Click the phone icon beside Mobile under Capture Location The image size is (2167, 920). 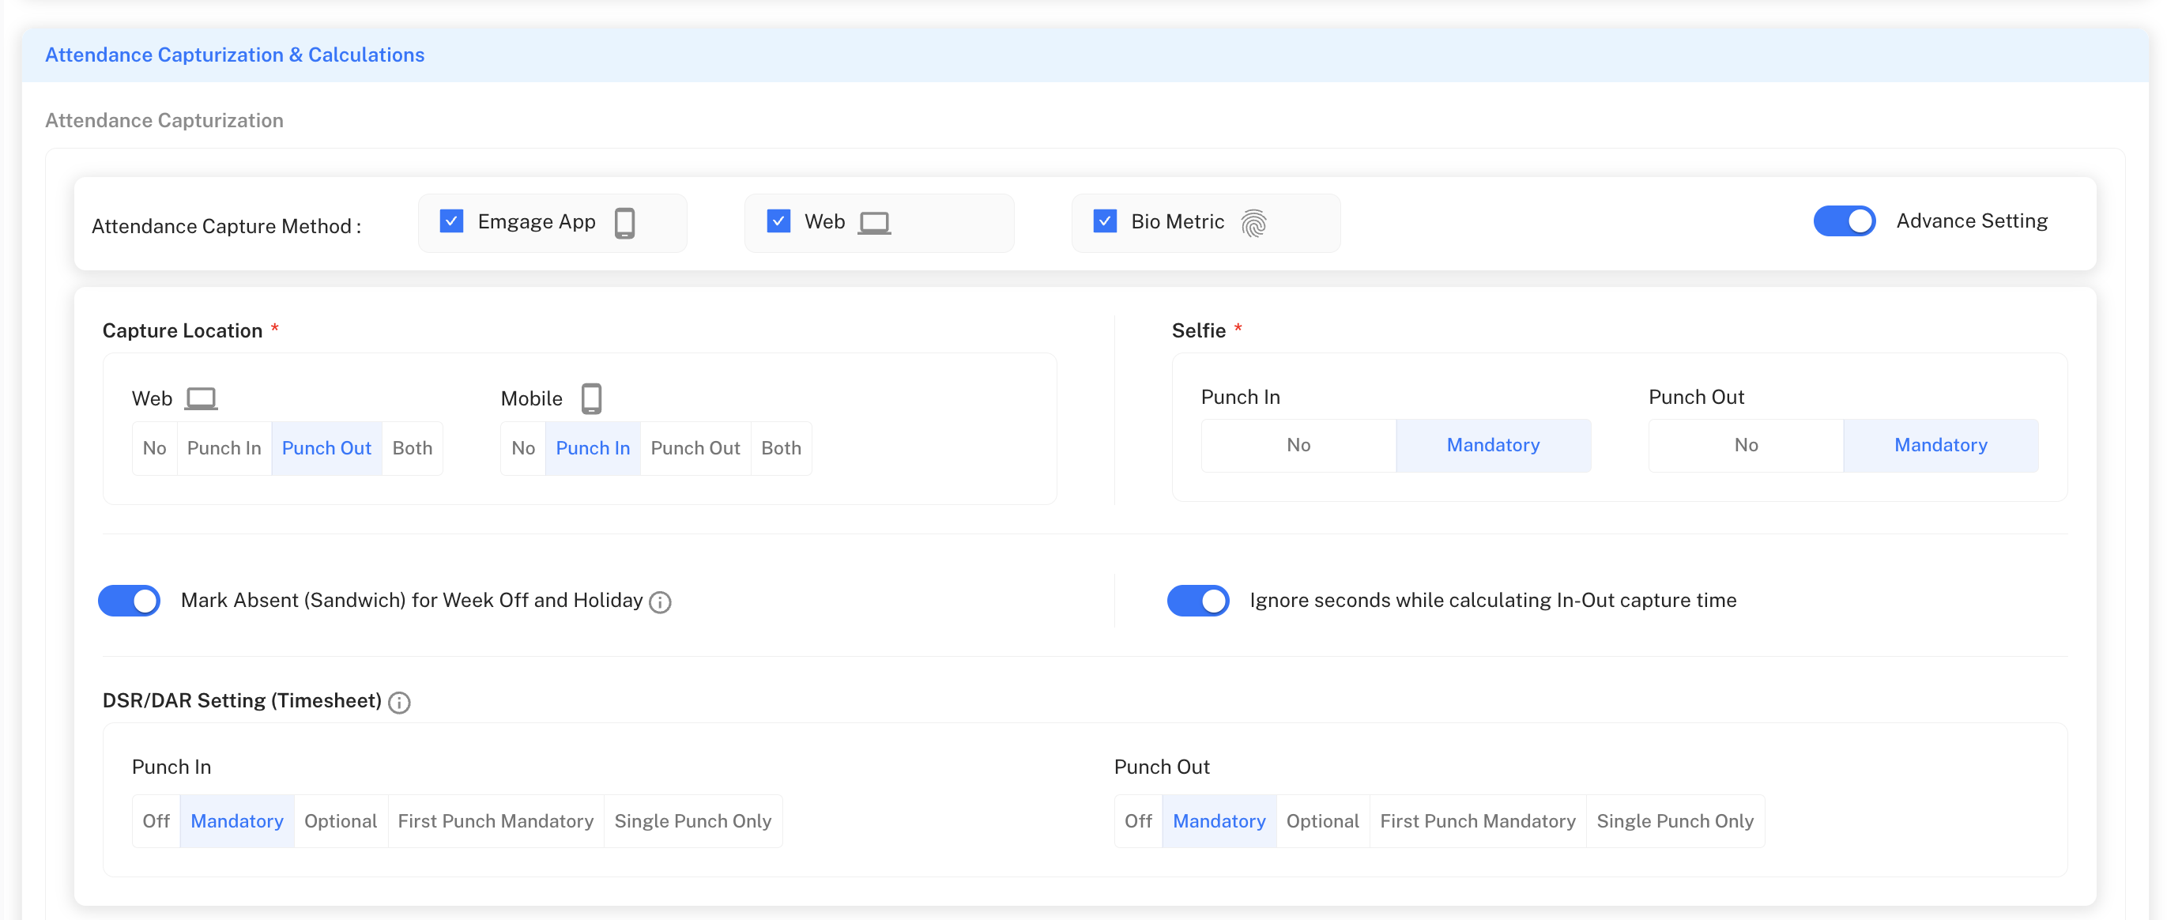click(x=592, y=398)
